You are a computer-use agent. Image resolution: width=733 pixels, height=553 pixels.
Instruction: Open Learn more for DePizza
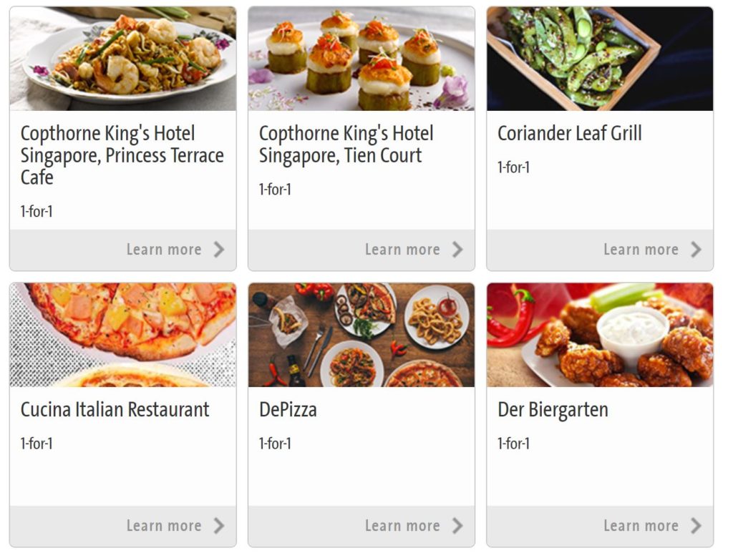click(x=402, y=525)
